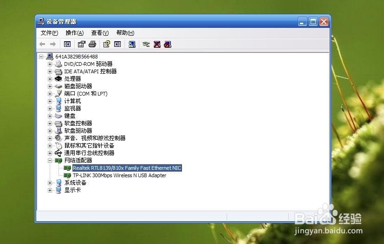Image resolution: width=384 pixels, height=244 pixels.
Task: Click the root computer icon
Action: pos(50,57)
